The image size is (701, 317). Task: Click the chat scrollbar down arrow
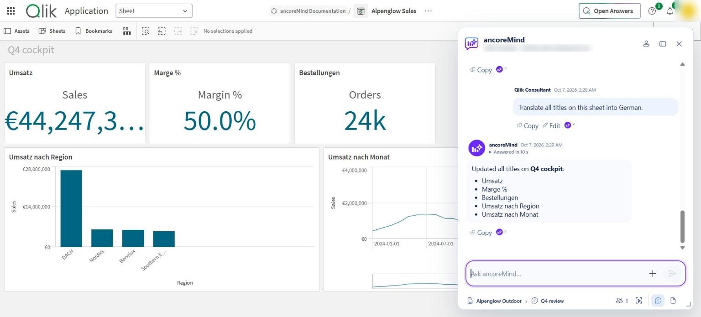point(682,248)
